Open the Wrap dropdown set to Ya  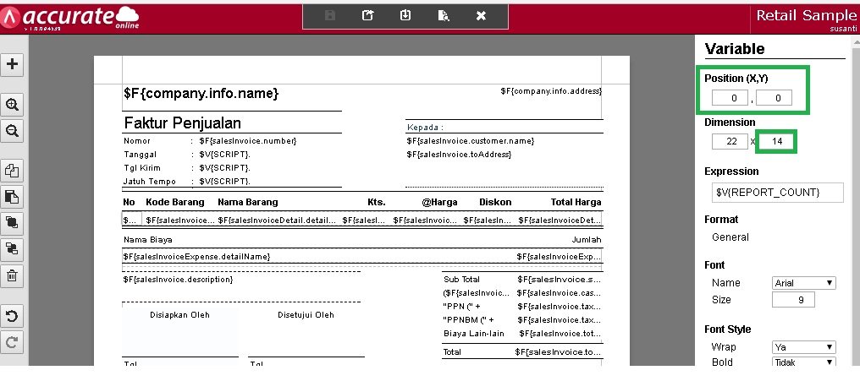(803, 347)
